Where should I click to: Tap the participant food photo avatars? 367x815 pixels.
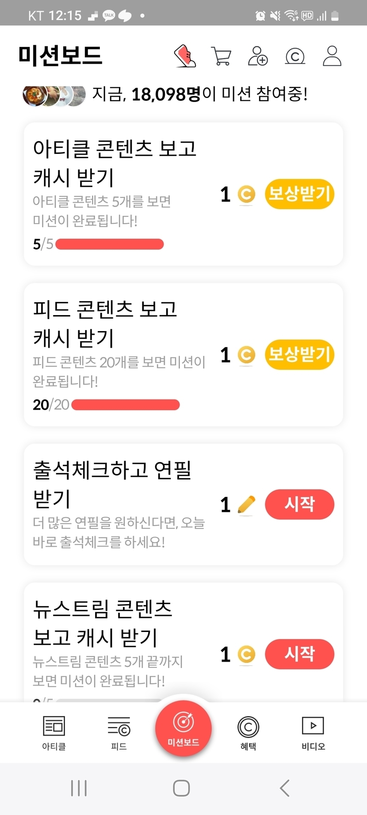pos(54,95)
